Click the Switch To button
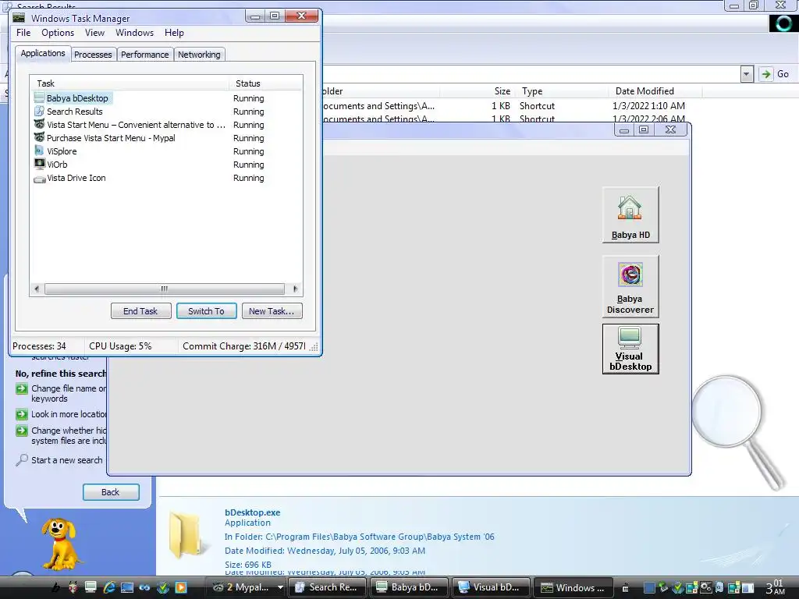 click(206, 311)
